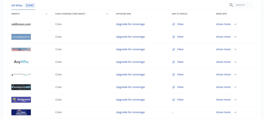The image size is (264, 119).
Task: Click the addresses.com logo
Action: [21, 24]
